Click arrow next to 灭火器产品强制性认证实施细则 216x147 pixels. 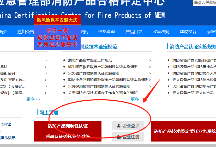(150, 73)
